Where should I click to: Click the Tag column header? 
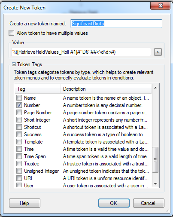point(37,89)
